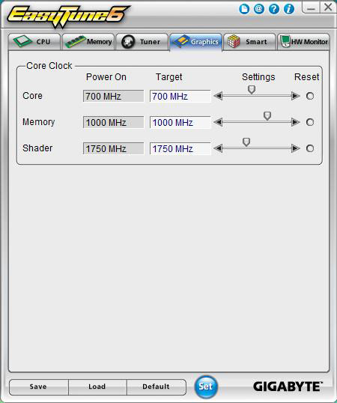This screenshot has height=403, width=337.
Task: Decrease Core clock with left arrow
Action: coord(218,96)
